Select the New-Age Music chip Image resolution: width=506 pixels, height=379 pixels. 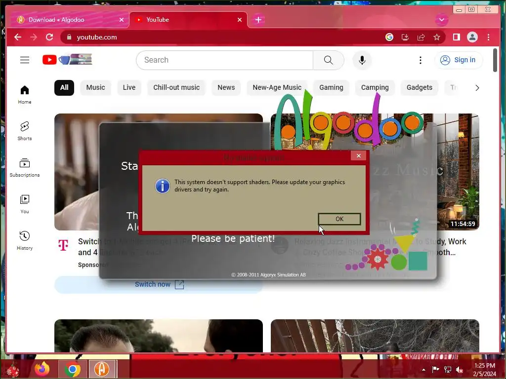point(277,88)
